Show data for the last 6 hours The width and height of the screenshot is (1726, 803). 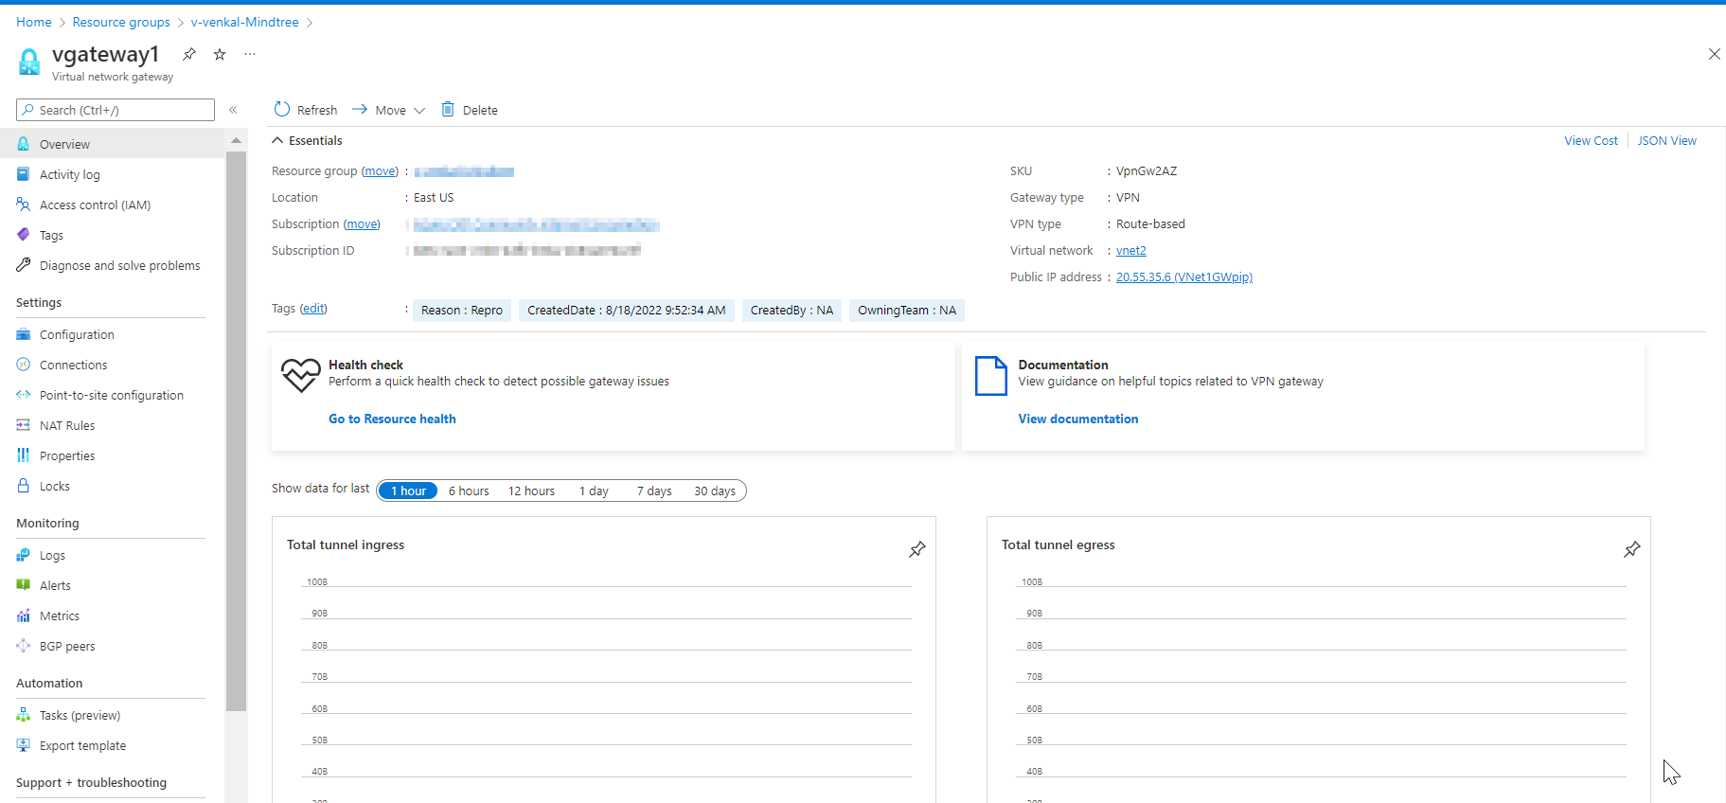pyautogui.click(x=469, y=491)
